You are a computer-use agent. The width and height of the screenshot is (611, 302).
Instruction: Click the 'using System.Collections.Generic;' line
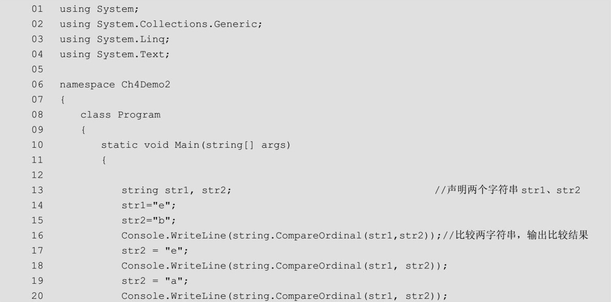[161, 24]
